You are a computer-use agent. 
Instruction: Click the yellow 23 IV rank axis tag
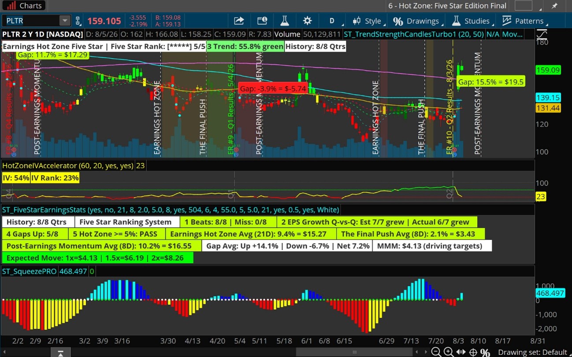click(541, 197)
